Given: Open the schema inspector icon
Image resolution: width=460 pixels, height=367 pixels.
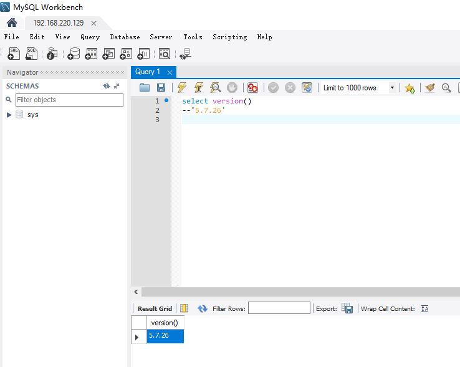Looking at the screenshot, I should point(52,54).
